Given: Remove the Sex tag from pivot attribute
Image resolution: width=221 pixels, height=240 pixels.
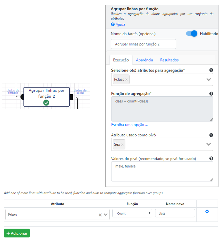Looking at the screenshot, I should point(122,144).
